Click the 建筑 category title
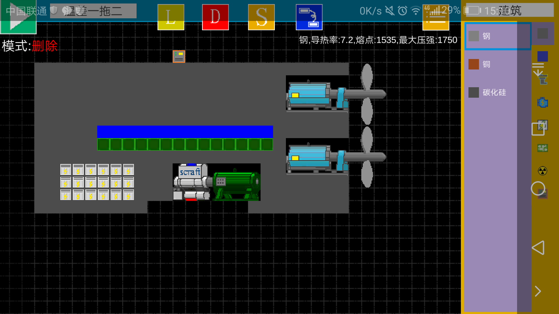Screen dimensions: 559x314 coord(510,10)
